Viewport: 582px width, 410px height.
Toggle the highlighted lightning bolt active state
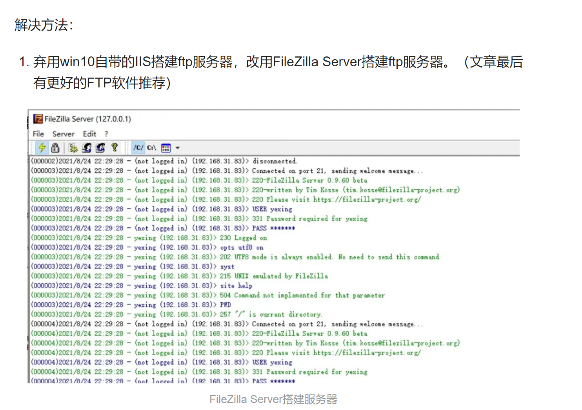pos(42,148)
